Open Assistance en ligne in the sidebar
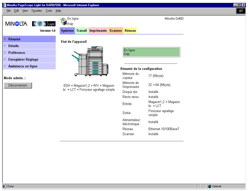The image size is (248, 191). 29,66
